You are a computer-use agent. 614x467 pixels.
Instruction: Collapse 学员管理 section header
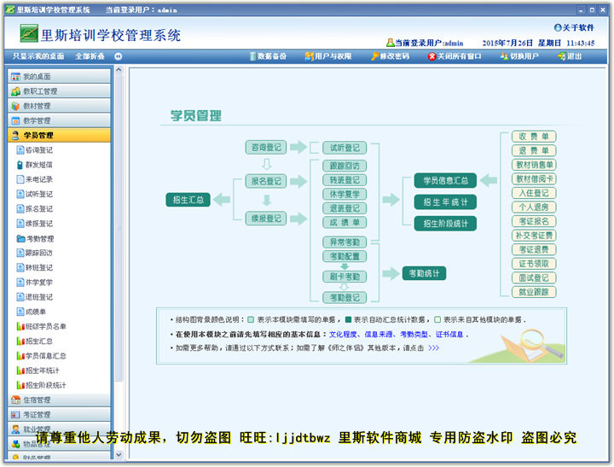pyautogui.click(x=59, y=135)
